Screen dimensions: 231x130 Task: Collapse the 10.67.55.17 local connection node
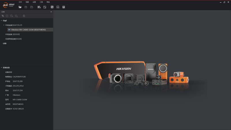coord(4,25)
